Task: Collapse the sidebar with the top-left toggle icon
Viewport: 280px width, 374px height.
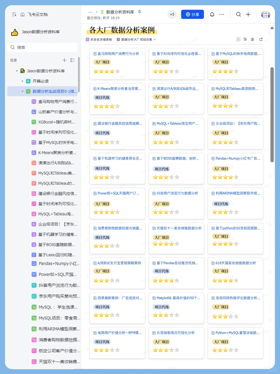Action: [14, 15]
